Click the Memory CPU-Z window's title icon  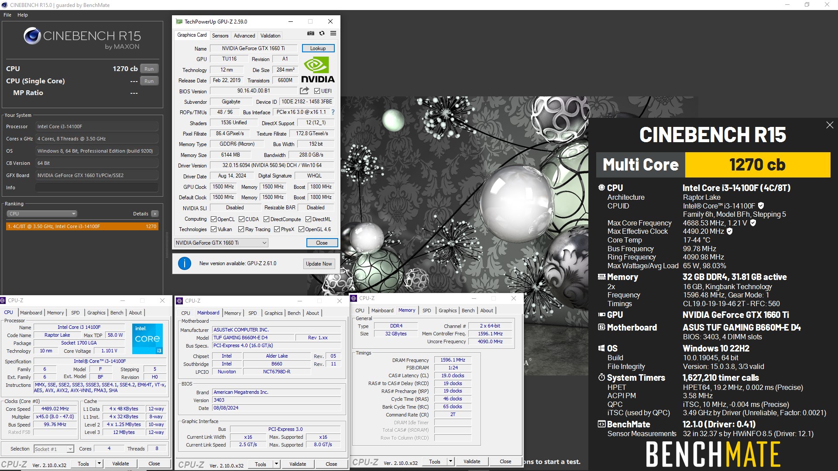click(x=354, y=298)
